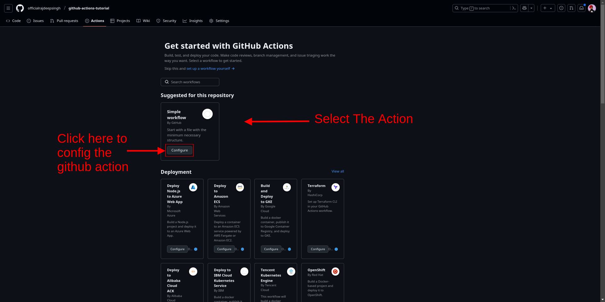This screenshot has height=302, width=605.
Task: Open your Issues icon in header
Action: (561, 8)
